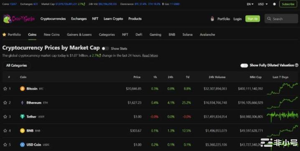Star Tether as favorite
The height and width of the screenshot is (151, 300).
5,117
